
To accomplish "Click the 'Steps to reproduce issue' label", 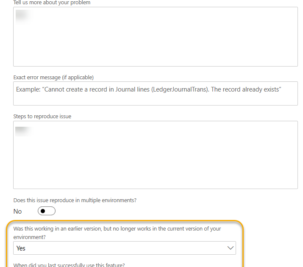I will click(42, 116).
